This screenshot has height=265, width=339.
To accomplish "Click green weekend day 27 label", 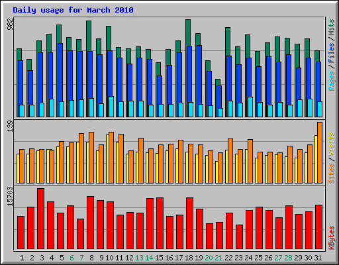I will [x=278, y=258].
